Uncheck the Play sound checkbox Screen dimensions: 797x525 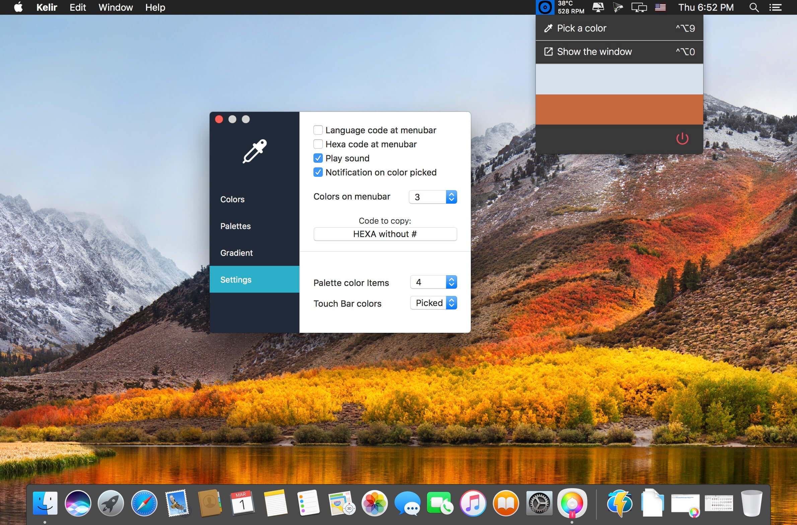tap(318, 158)
